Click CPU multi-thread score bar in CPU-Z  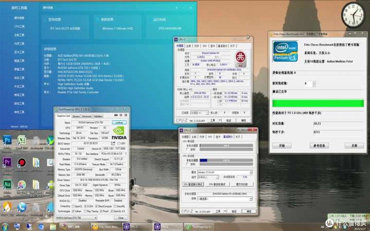click(226, 160)
